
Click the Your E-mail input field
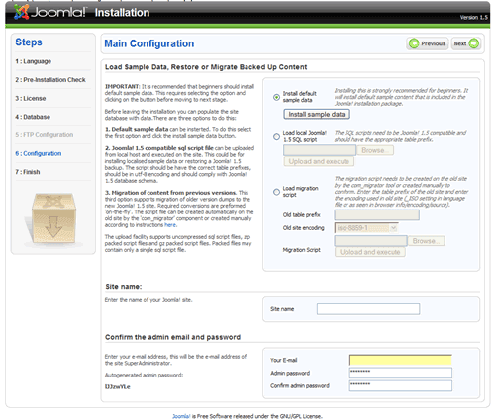pyautogui.click(x=401, y=360)
